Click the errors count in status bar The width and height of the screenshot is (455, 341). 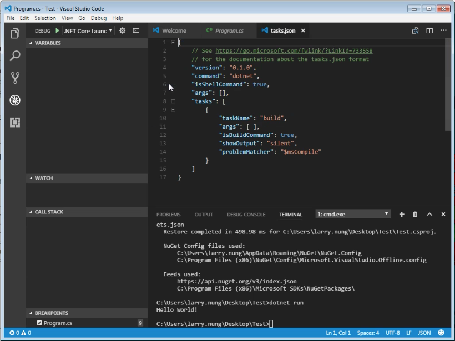[x=14, y=333]
